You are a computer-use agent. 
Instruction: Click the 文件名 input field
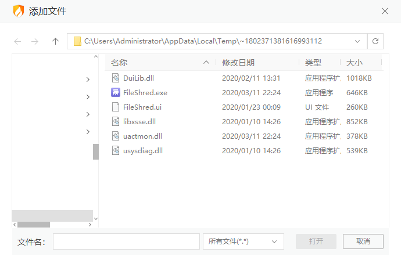(x=126, y=241)
